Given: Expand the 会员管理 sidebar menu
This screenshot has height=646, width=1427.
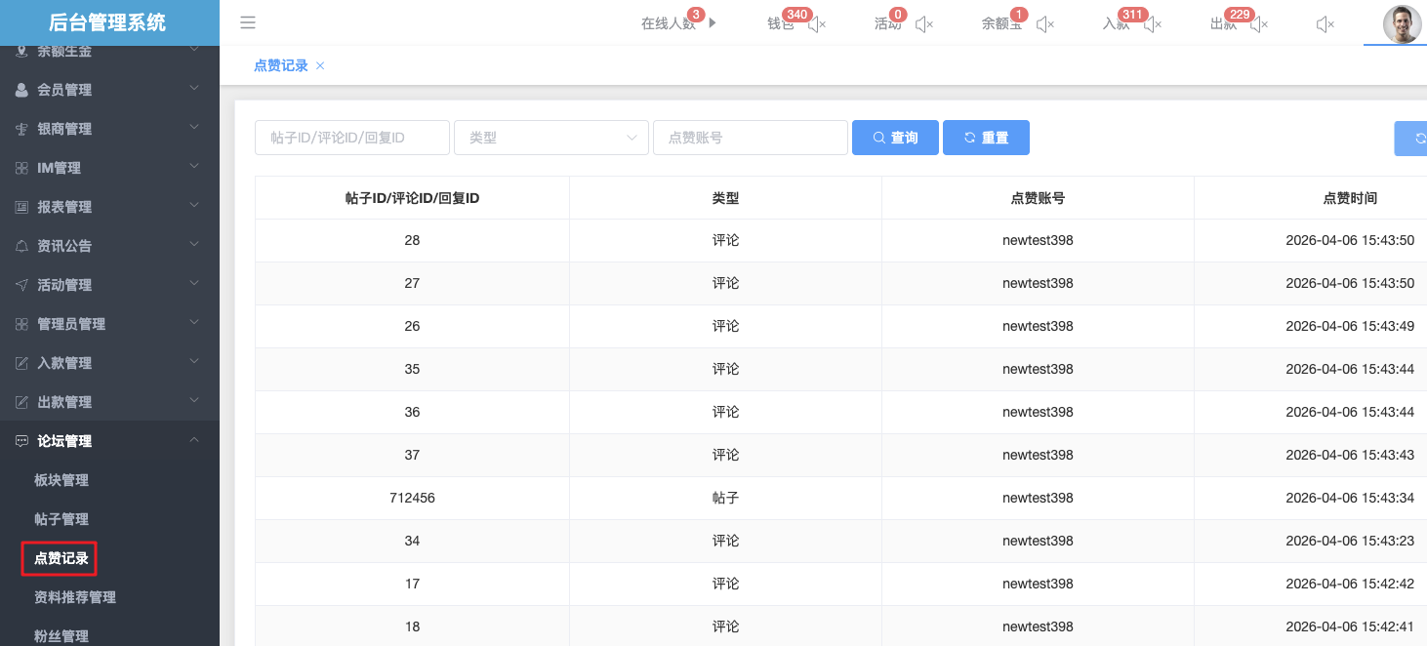Looking at the screenshot, I should tap(109, 90).
